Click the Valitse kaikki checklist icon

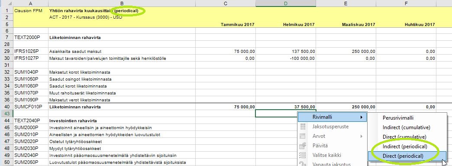pyautogui.click(x=303, y=155)
